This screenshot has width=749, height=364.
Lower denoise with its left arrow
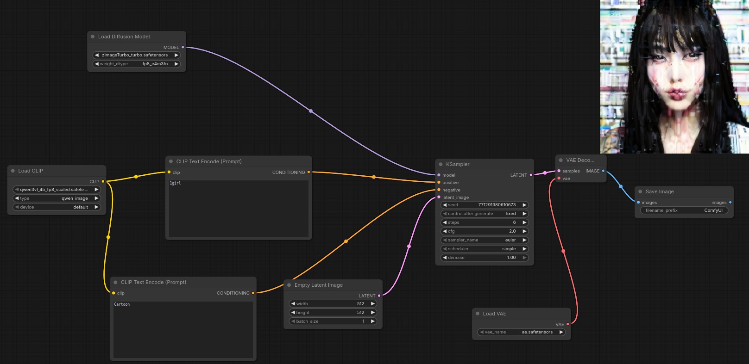445,258
